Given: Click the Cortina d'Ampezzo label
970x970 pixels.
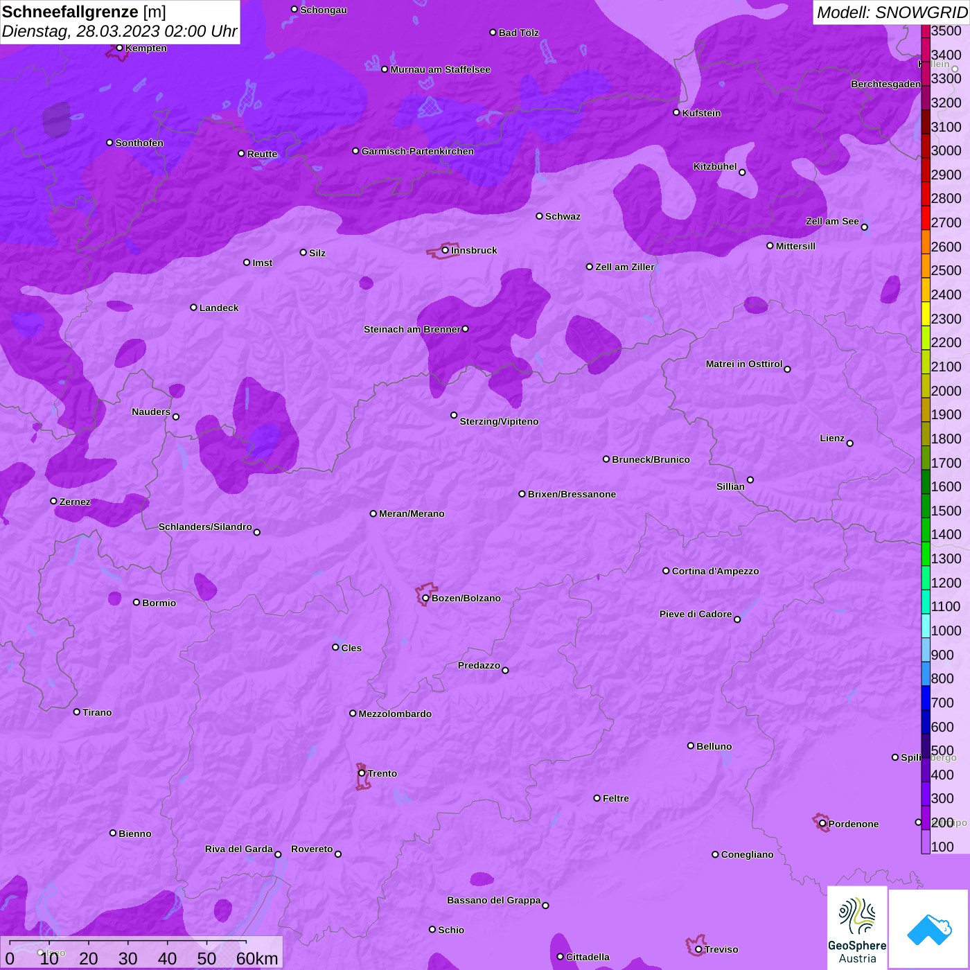Looking at the screenshot, I should [x=715, y=571].
